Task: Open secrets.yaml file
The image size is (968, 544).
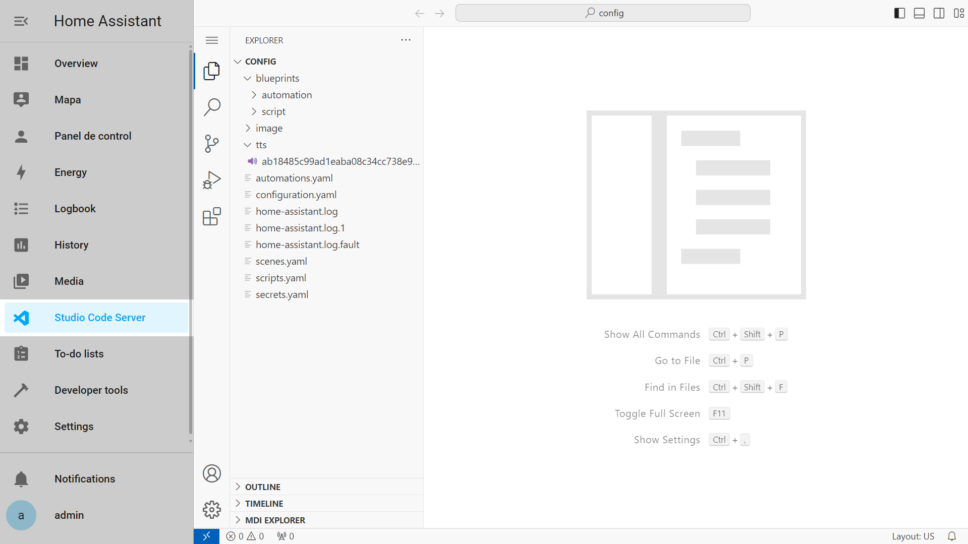Action: (326, 294)
